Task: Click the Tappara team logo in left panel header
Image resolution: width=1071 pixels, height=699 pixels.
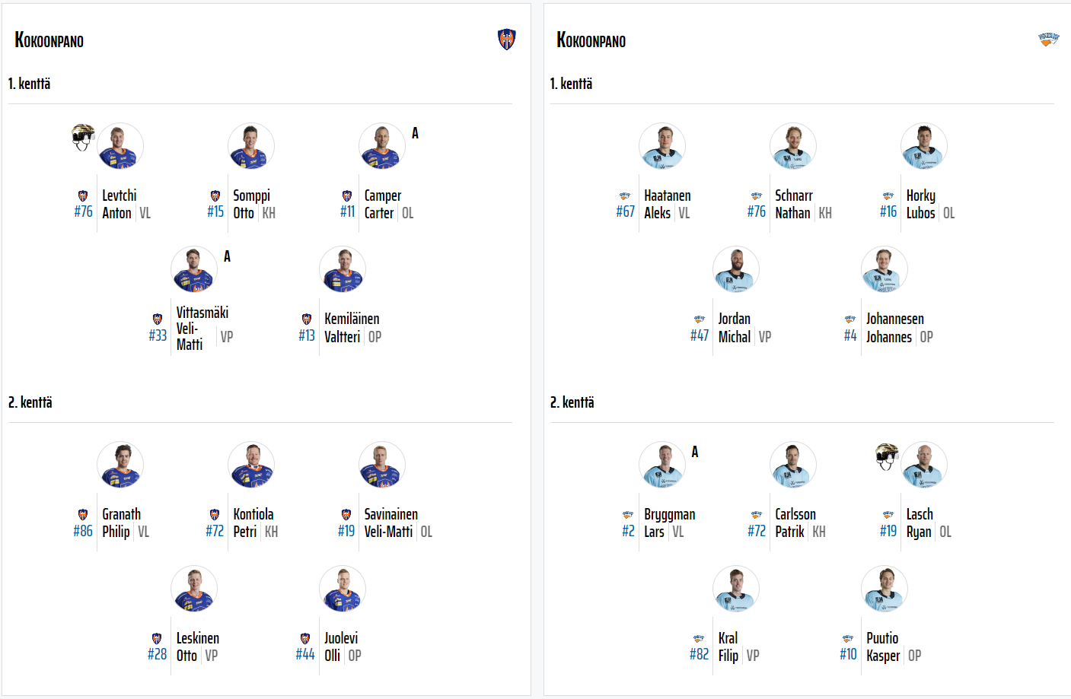Action: (506, 40)
